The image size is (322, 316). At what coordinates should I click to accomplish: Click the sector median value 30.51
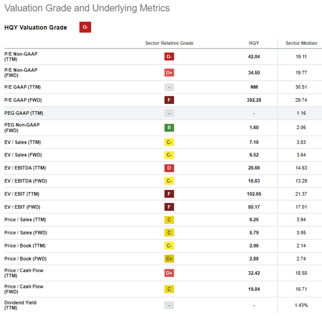click(301, 87)
